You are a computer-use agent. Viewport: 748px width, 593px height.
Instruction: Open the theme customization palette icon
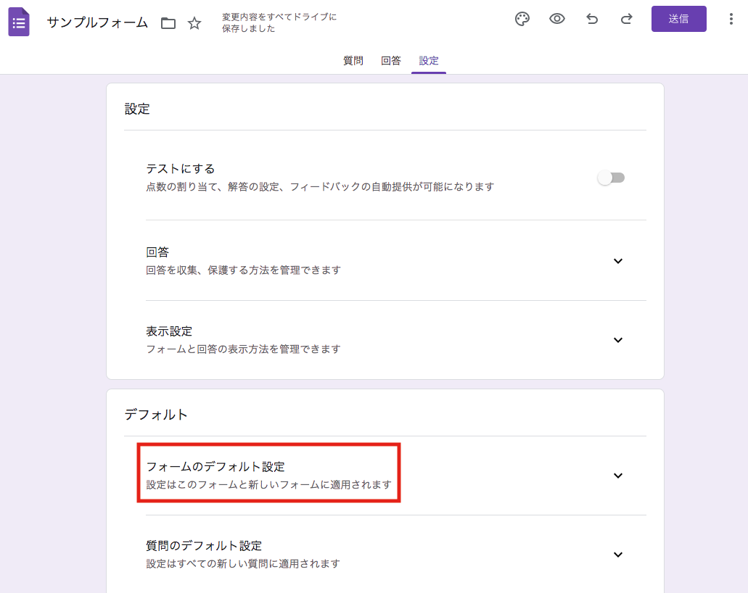click(522, 20)
